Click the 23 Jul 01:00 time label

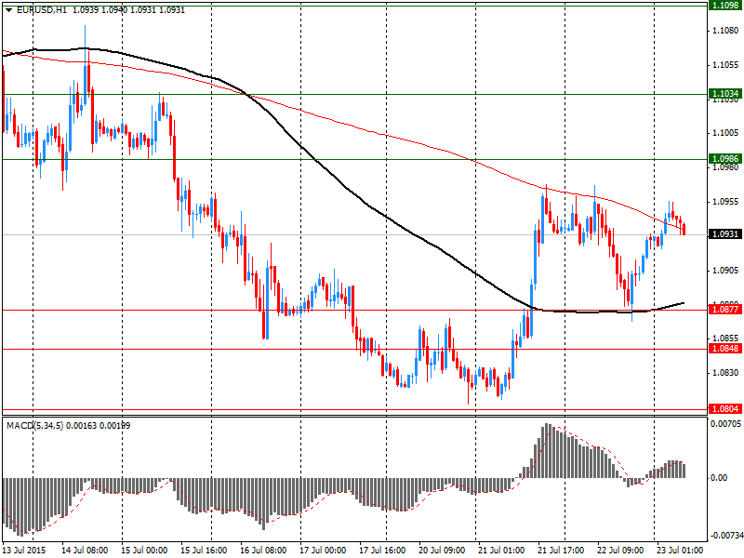(x=680, y=550)
